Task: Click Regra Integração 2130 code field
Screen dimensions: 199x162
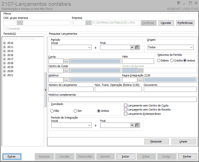Action: pos(130,80)
